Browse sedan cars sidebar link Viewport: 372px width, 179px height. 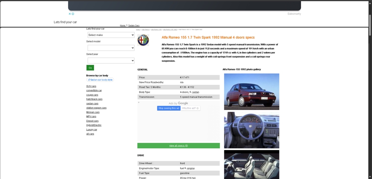pos(92,104)
